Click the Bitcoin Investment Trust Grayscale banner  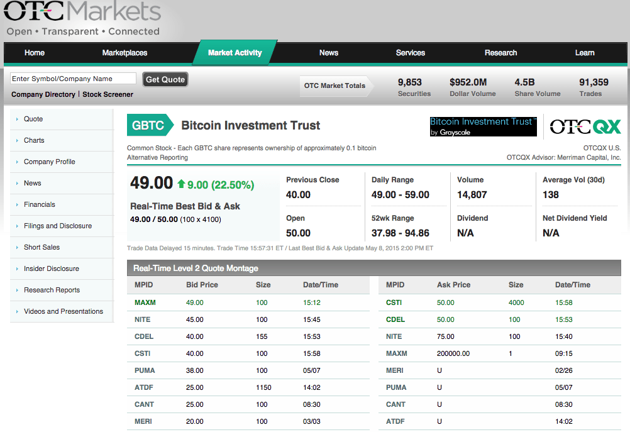tap(483, 126)
